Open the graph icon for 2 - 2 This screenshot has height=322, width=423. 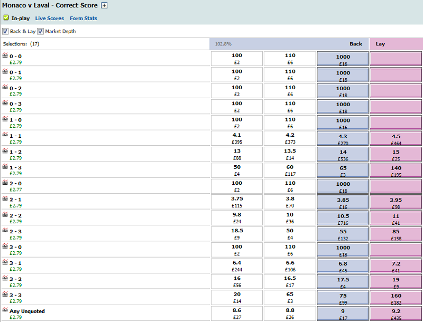click(5, 214)
